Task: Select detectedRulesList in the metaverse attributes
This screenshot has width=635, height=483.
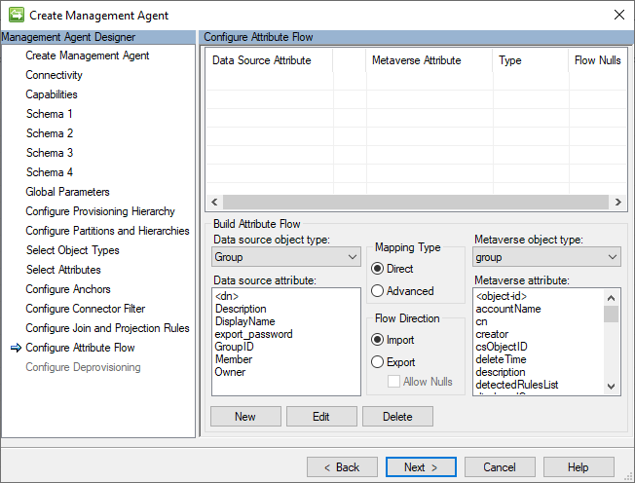Action: (517, 385)
